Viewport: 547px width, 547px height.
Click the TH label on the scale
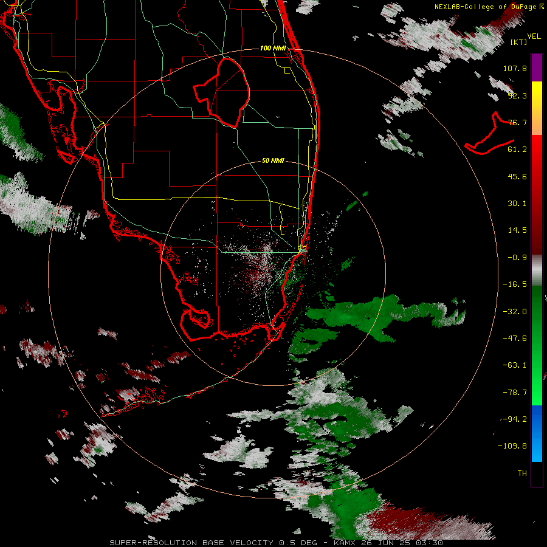tap(522, 473)
